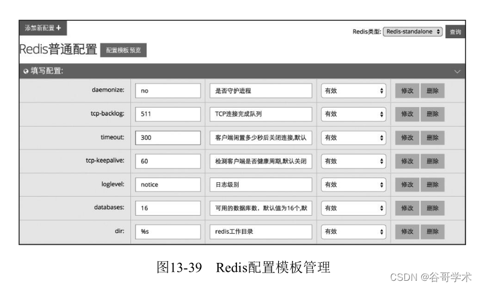
Task: Click the daemonize: label text
Action: pyautogui.click(x=108, y=90)
